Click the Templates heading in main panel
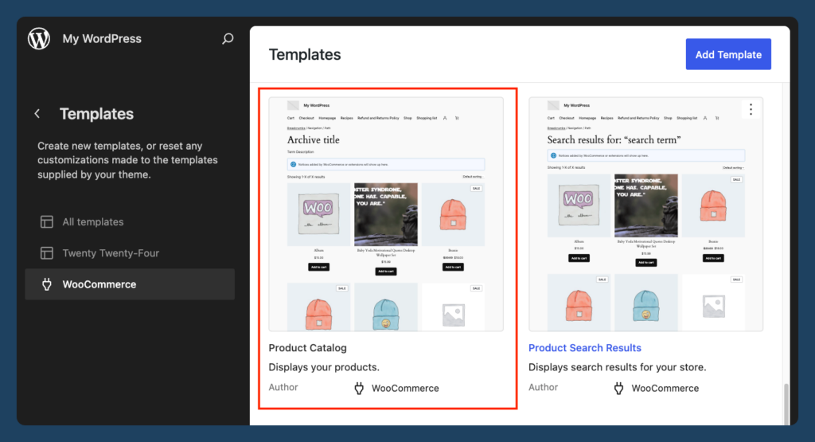The image size is (815, 442). tap(305, 55)
